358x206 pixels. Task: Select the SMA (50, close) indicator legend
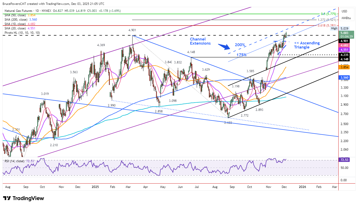tap(15, 15)
